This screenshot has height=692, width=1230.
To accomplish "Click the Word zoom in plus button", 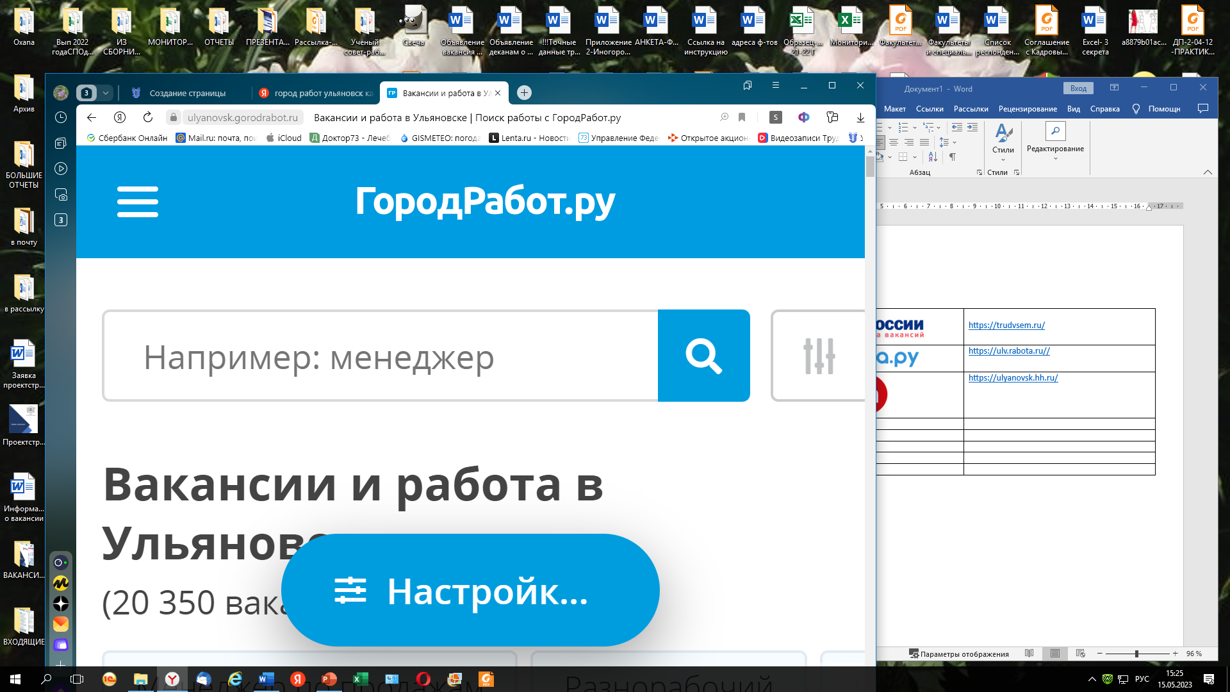I will click(1175, 654).
